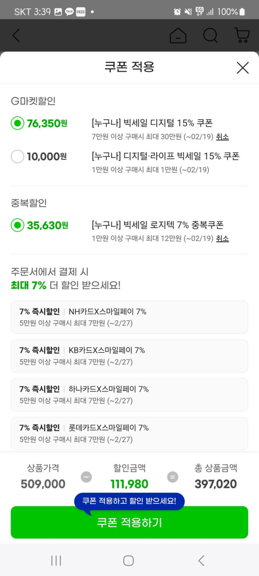259x576 pixels.
Task: Tap the green 쿠폰 적용하기 button
Action: click(129, 523)
